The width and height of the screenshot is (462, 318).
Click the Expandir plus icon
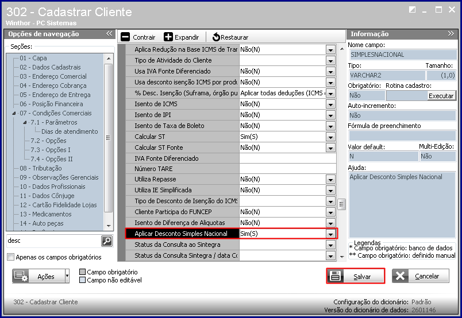point(168,37)
